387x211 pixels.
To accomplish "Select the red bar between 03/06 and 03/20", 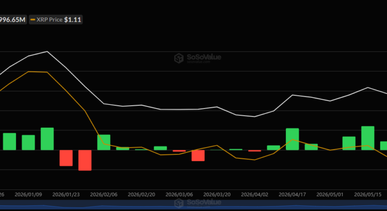I will [198, 155].
